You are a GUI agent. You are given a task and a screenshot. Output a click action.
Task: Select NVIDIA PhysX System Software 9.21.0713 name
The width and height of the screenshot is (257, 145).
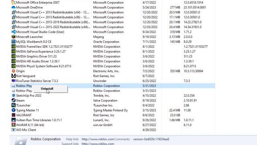44,66
